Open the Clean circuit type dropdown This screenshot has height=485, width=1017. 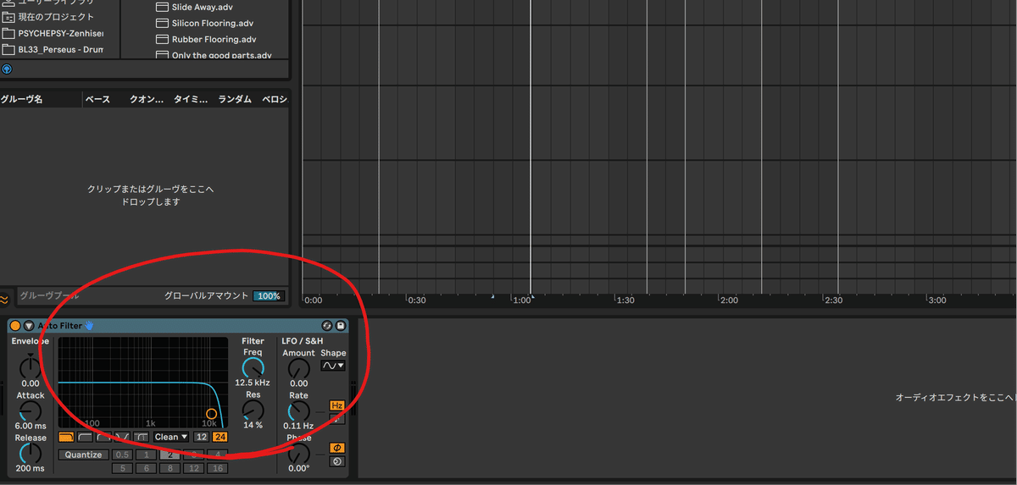pos(171,437)
